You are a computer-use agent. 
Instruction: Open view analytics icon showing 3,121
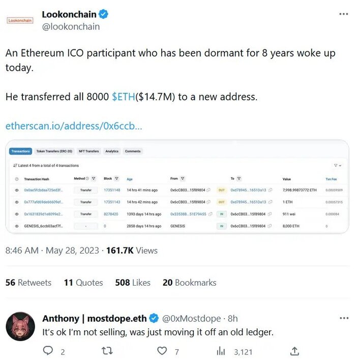tap(221, 351)
